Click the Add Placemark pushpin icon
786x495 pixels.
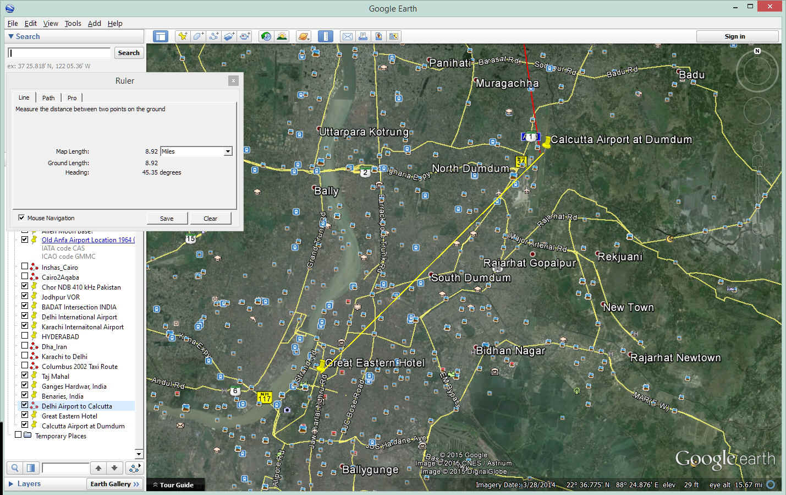coord(182,36)
